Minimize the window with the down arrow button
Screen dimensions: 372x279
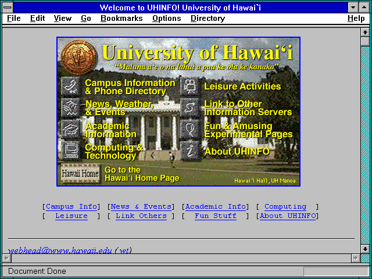tap(353, 8)
